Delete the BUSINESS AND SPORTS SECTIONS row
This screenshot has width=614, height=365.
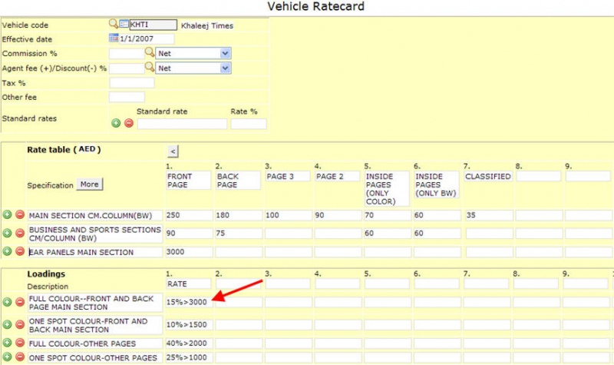tap(20, 233)
